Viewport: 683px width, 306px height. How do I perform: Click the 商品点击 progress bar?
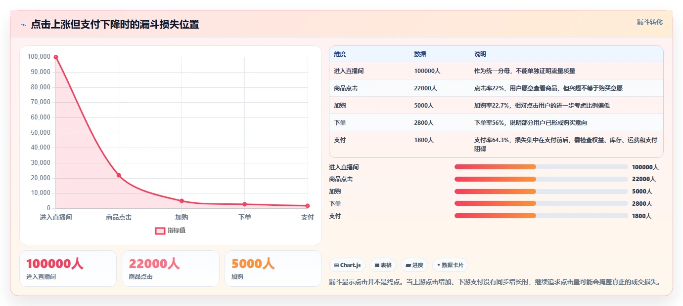(541, 179)
